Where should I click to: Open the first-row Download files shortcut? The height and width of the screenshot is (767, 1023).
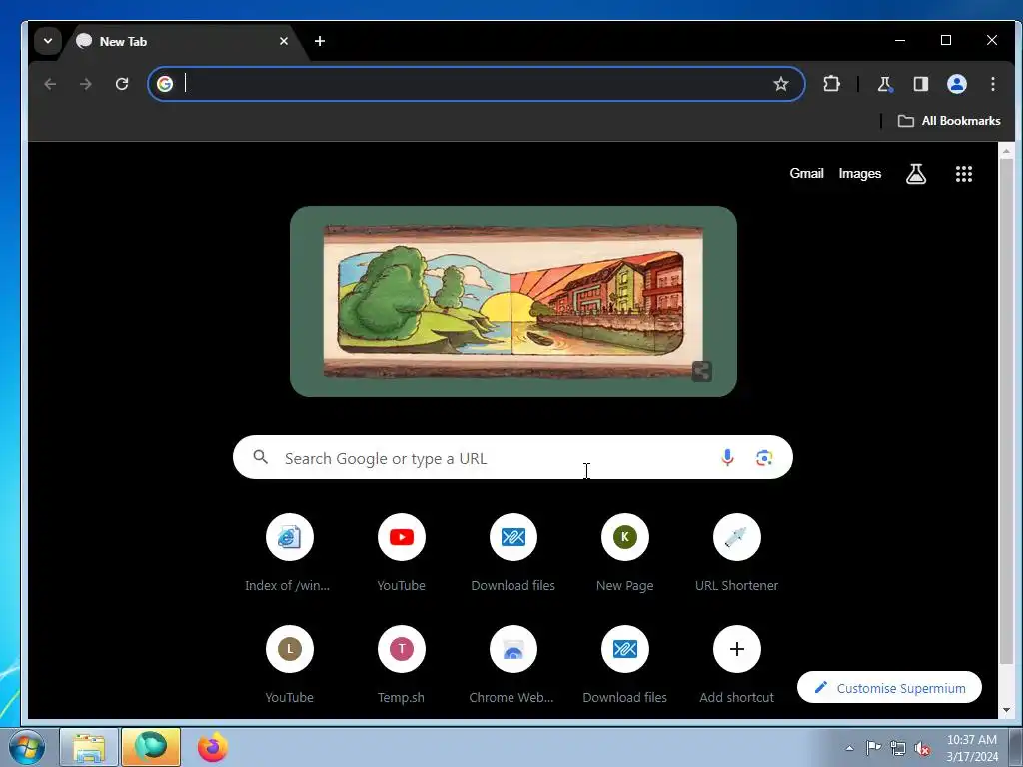[x=512, y=553]
